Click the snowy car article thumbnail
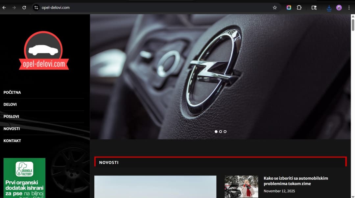Viewport: 355px width, 198px height. pos(241,187)
